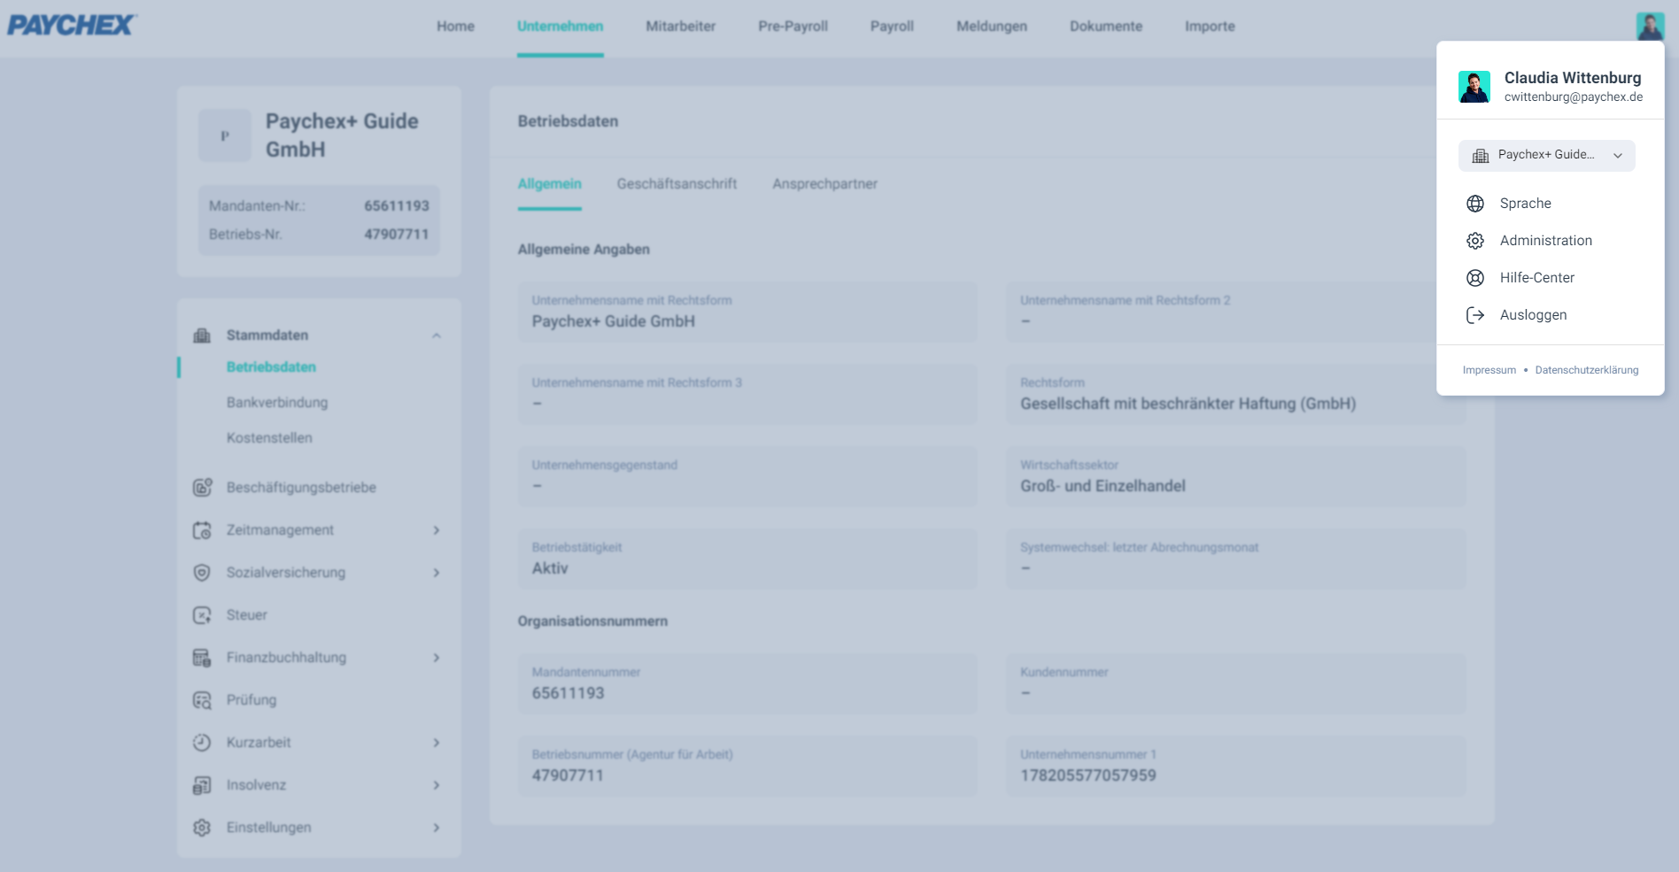Collapse the Stammdaten section chevron
This screenshot has width=1679, height=872.
click(x=437, y=336)
